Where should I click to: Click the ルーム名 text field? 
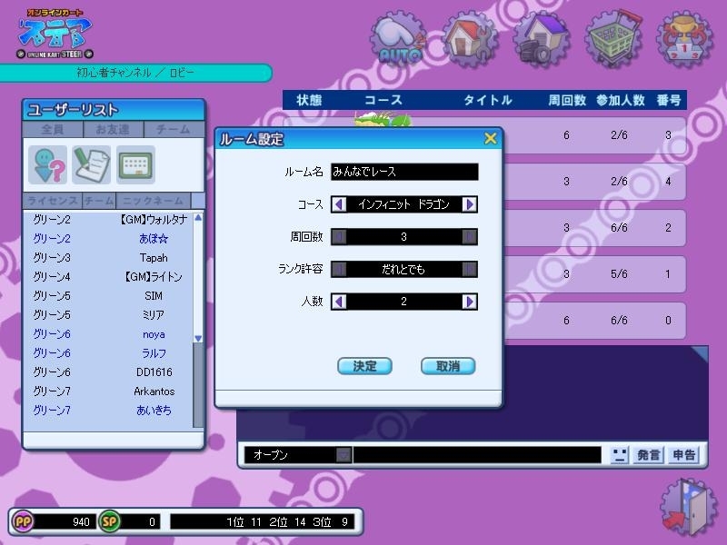(x=404, y=172)
